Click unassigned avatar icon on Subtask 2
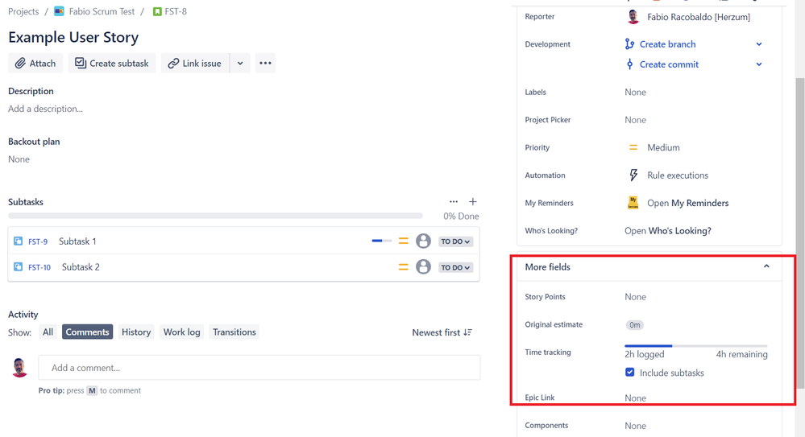Image resolution: width=805 pixels, height=437 pixels. point(423,266)
